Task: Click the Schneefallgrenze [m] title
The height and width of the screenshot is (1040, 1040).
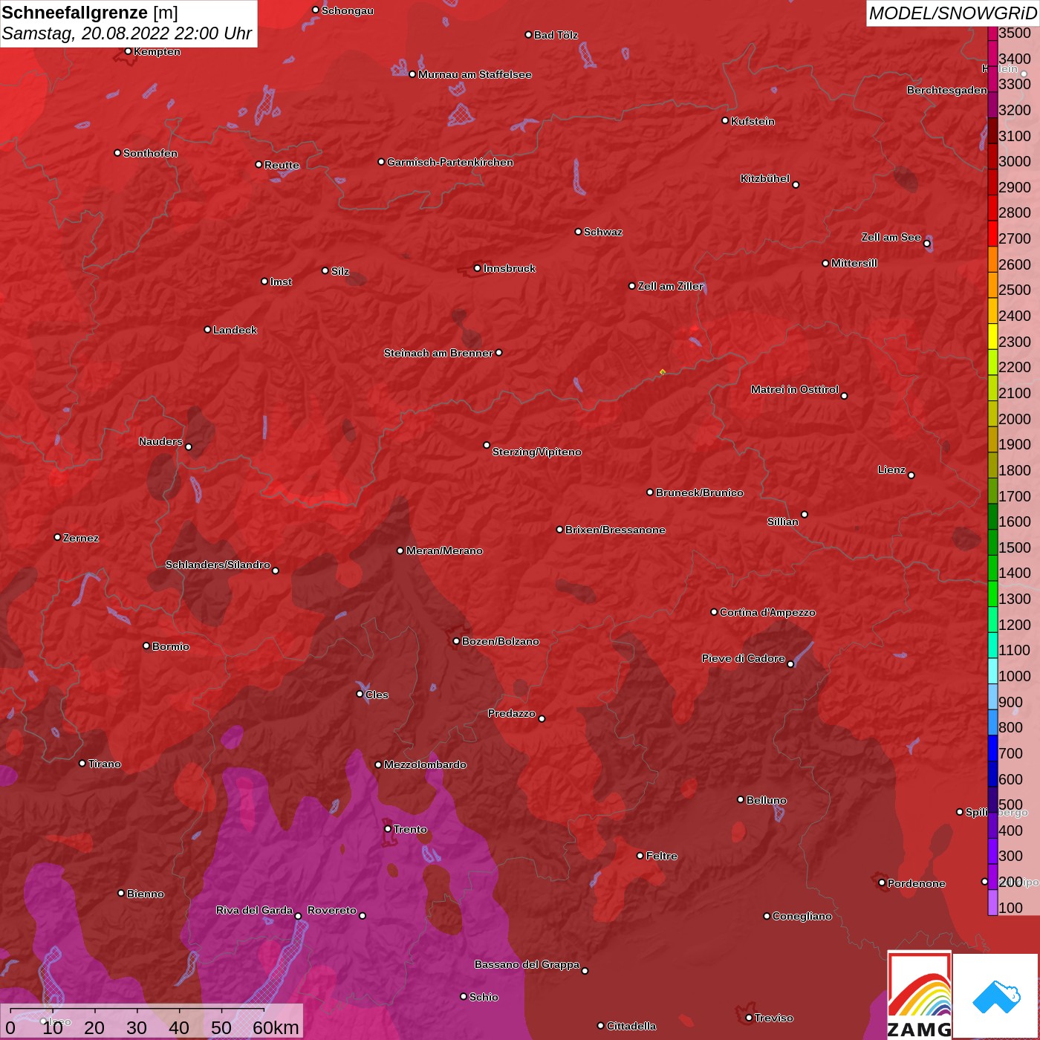Action: pos(90,13)
